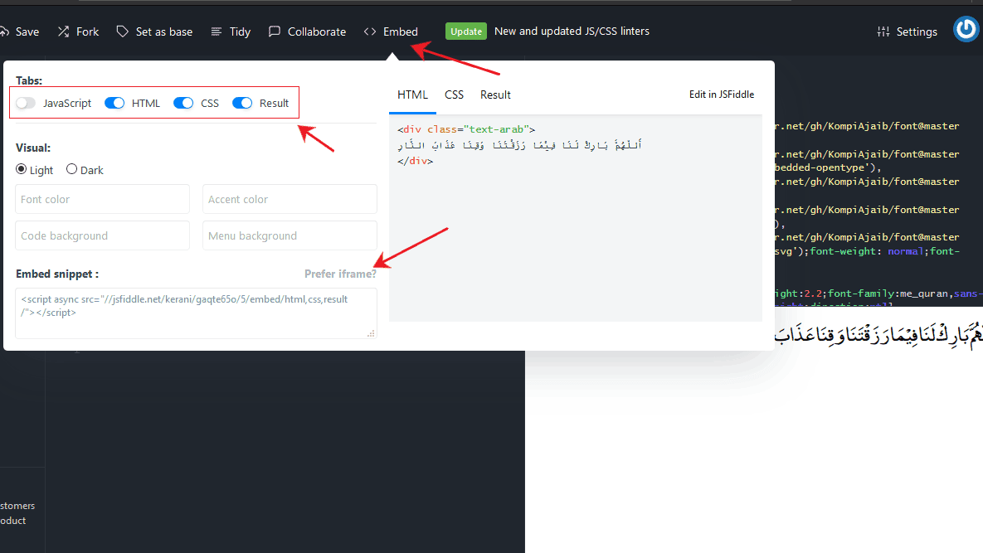Screen dimensions: 983x553
Task: Click the Tidy lines icon
Action: [217, 32]
